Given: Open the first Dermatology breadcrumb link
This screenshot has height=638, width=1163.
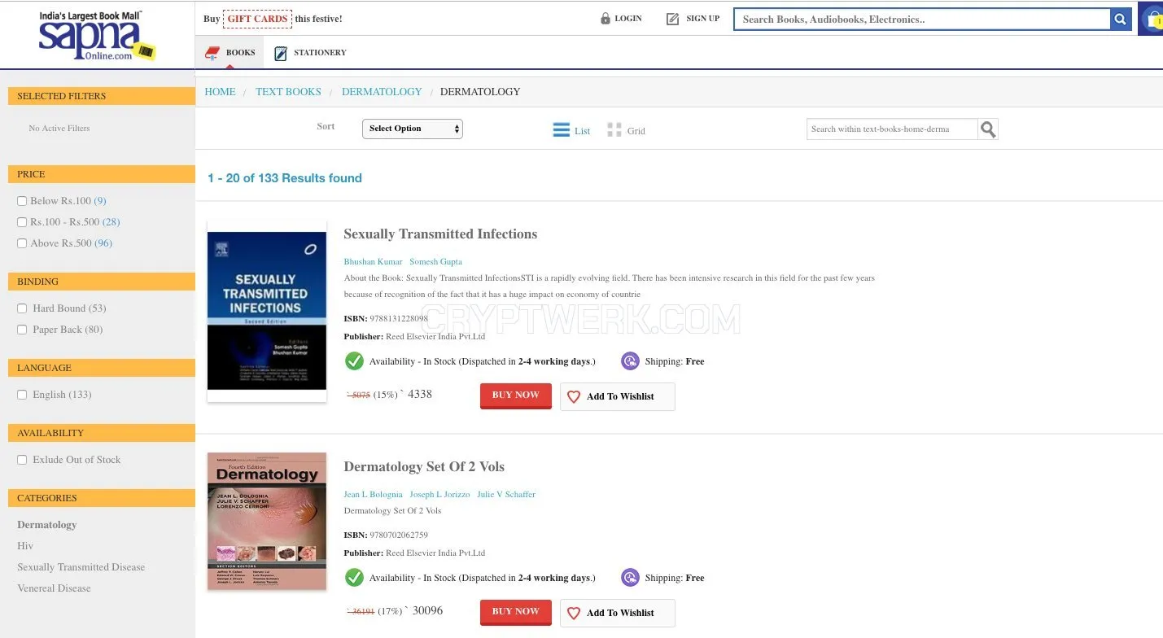Looking at the screenshot, I should click(382, 92).
